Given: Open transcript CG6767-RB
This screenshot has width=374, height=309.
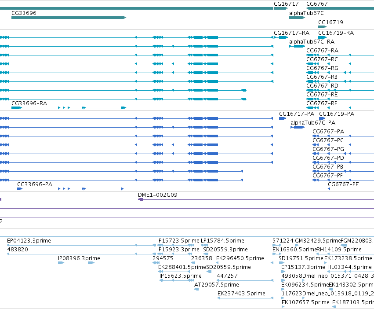Looking at the screenshot, I should [322, 77].
